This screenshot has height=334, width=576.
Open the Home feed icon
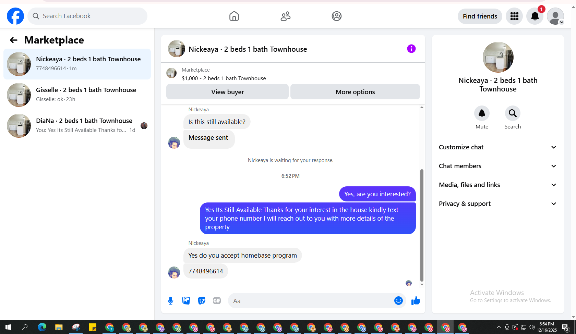pyautogui.click(x=234, y=16)
